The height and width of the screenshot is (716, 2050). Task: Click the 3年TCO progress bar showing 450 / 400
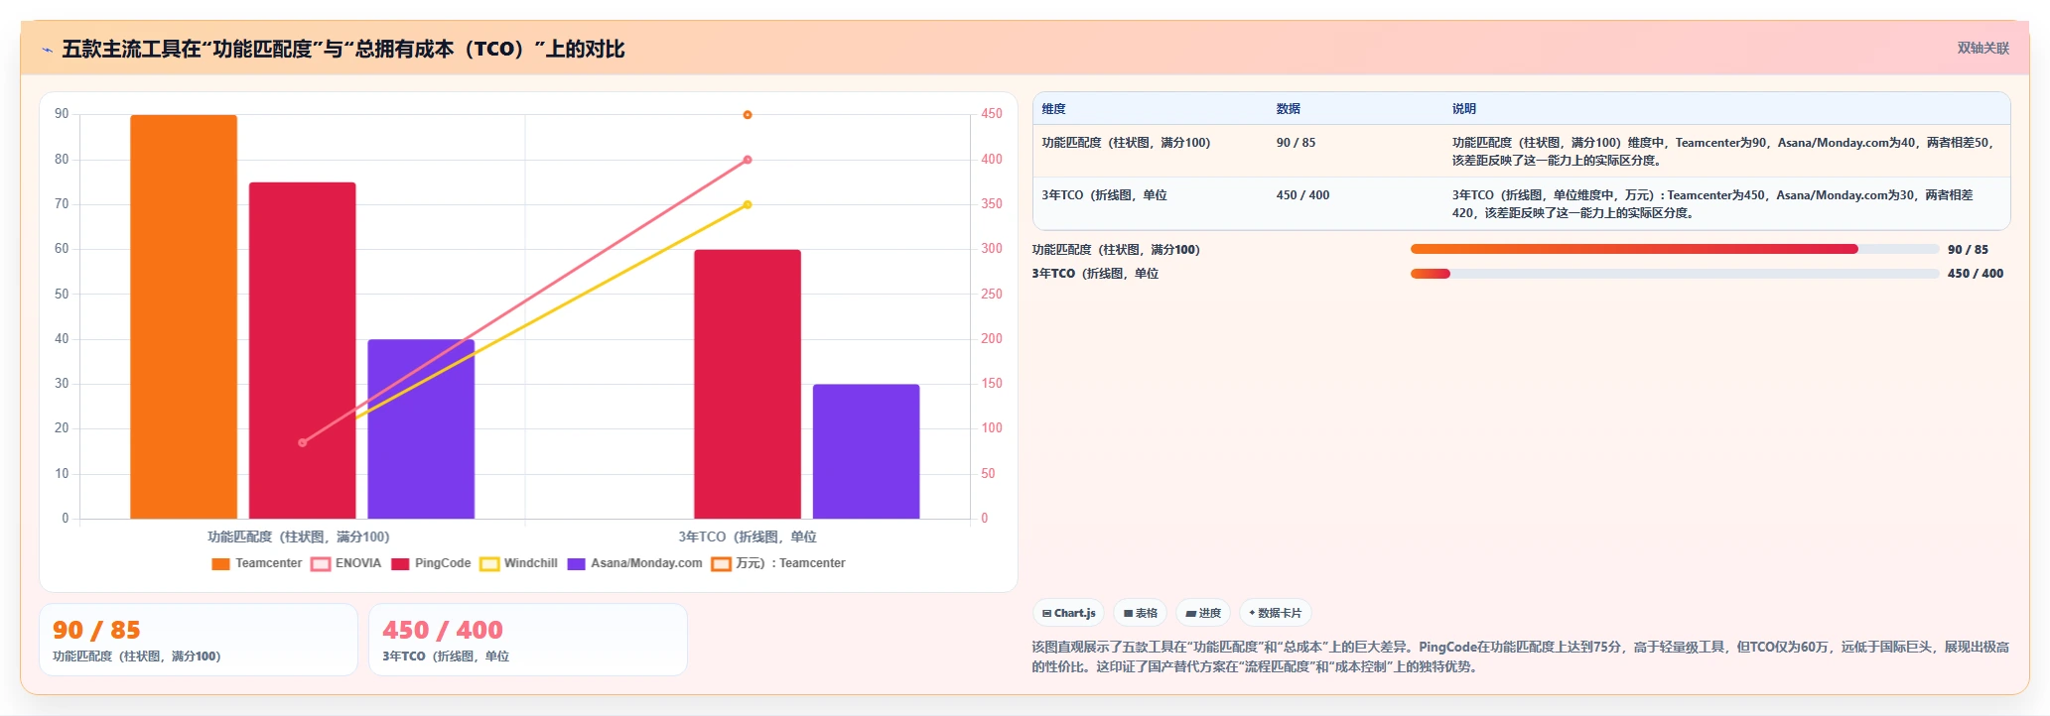coord(1675,274)
